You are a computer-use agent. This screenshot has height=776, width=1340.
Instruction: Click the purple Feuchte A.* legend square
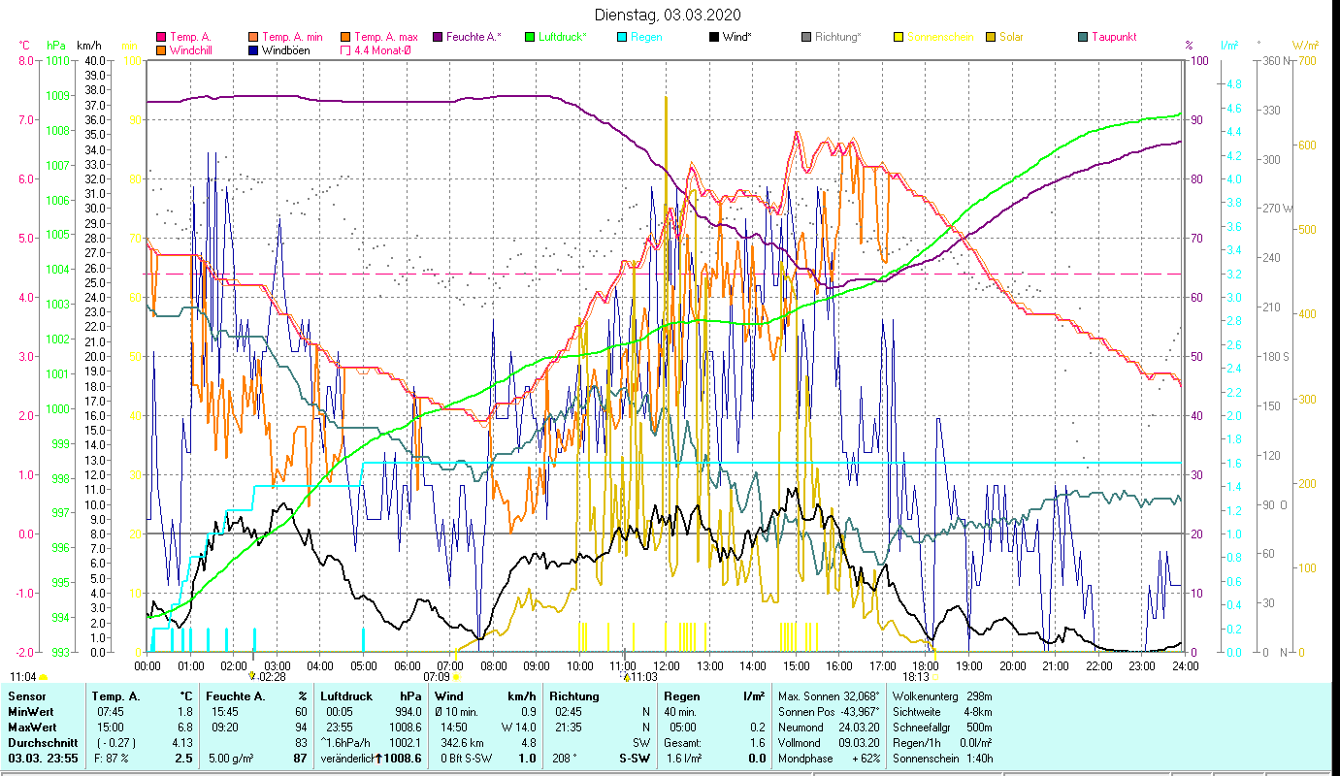point(439,38)
